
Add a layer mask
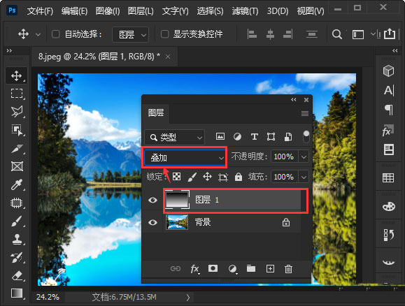(x=213, y=268)
